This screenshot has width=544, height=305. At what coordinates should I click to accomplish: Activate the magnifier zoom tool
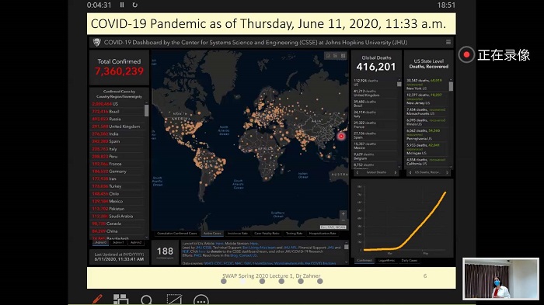[147, 300]
